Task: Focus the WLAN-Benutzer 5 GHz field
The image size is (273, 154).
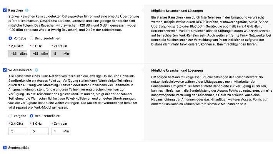Action: click(39, 131)
